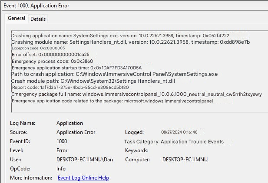
Task: Click the More Information label
Action: click(31, 178)
